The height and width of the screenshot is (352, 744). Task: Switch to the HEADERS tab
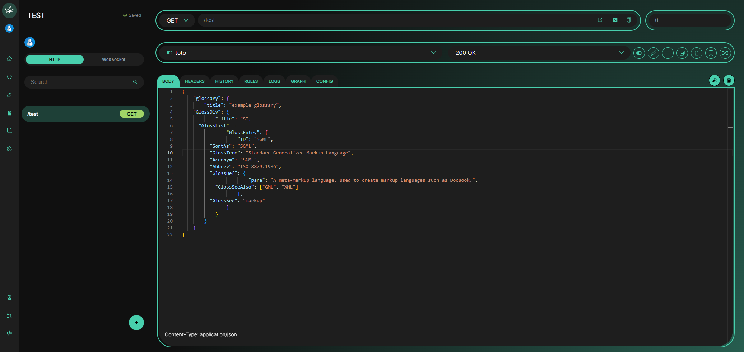point(194,81)
